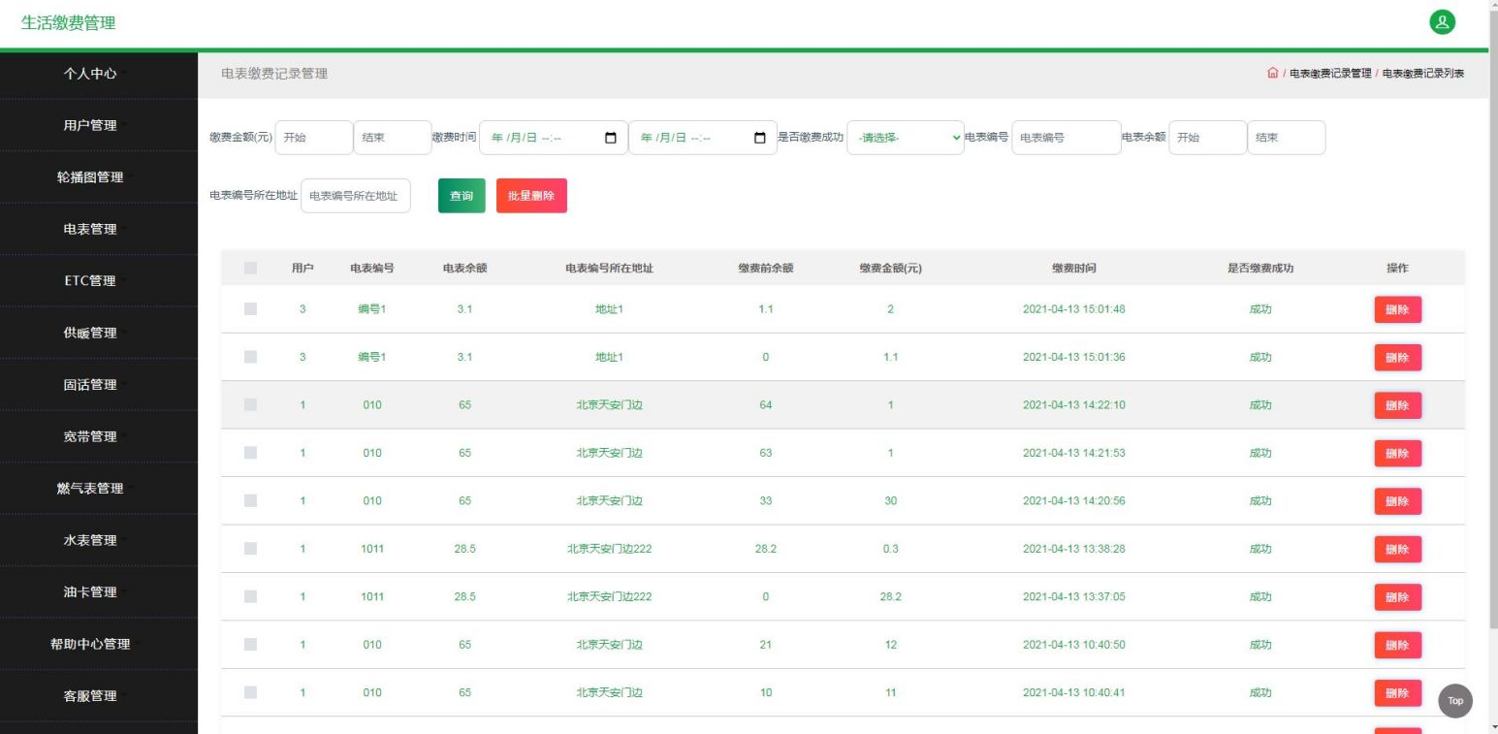
Task: Click 是否缴费成功 column header
Action: point(1260,268)
